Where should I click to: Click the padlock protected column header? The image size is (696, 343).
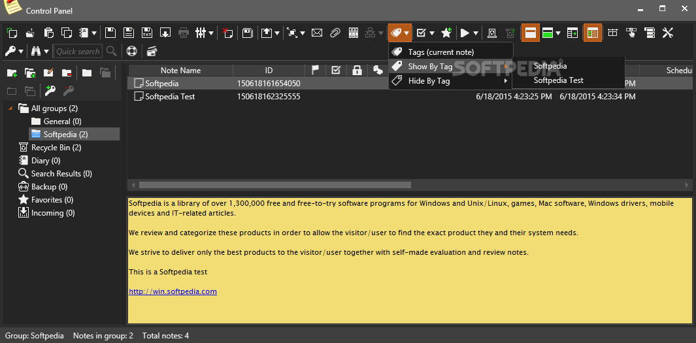click(x=357, y=70)
